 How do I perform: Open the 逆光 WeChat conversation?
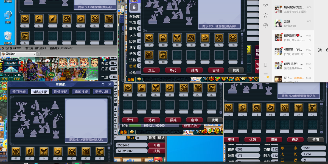(293, 79)
